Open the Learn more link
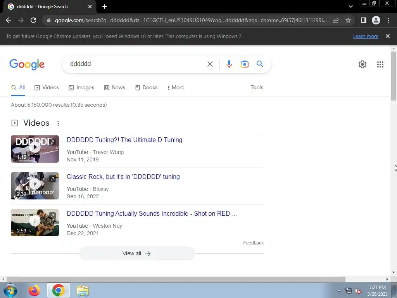The image size is (397, 298). [366, 36]
